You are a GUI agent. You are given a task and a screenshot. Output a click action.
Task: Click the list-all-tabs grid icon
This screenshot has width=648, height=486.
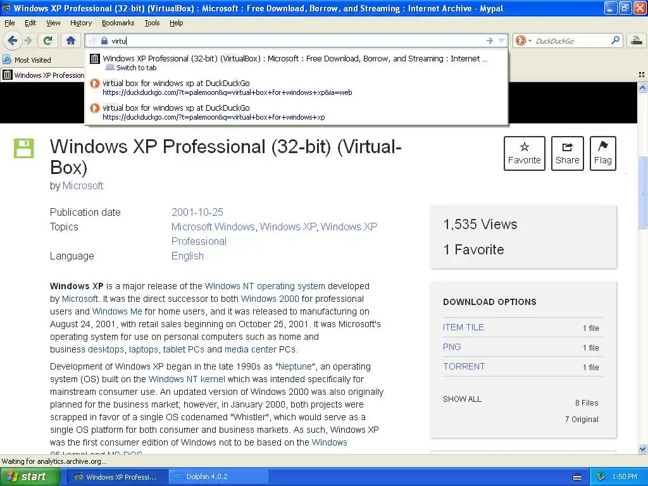coord(642,75)
